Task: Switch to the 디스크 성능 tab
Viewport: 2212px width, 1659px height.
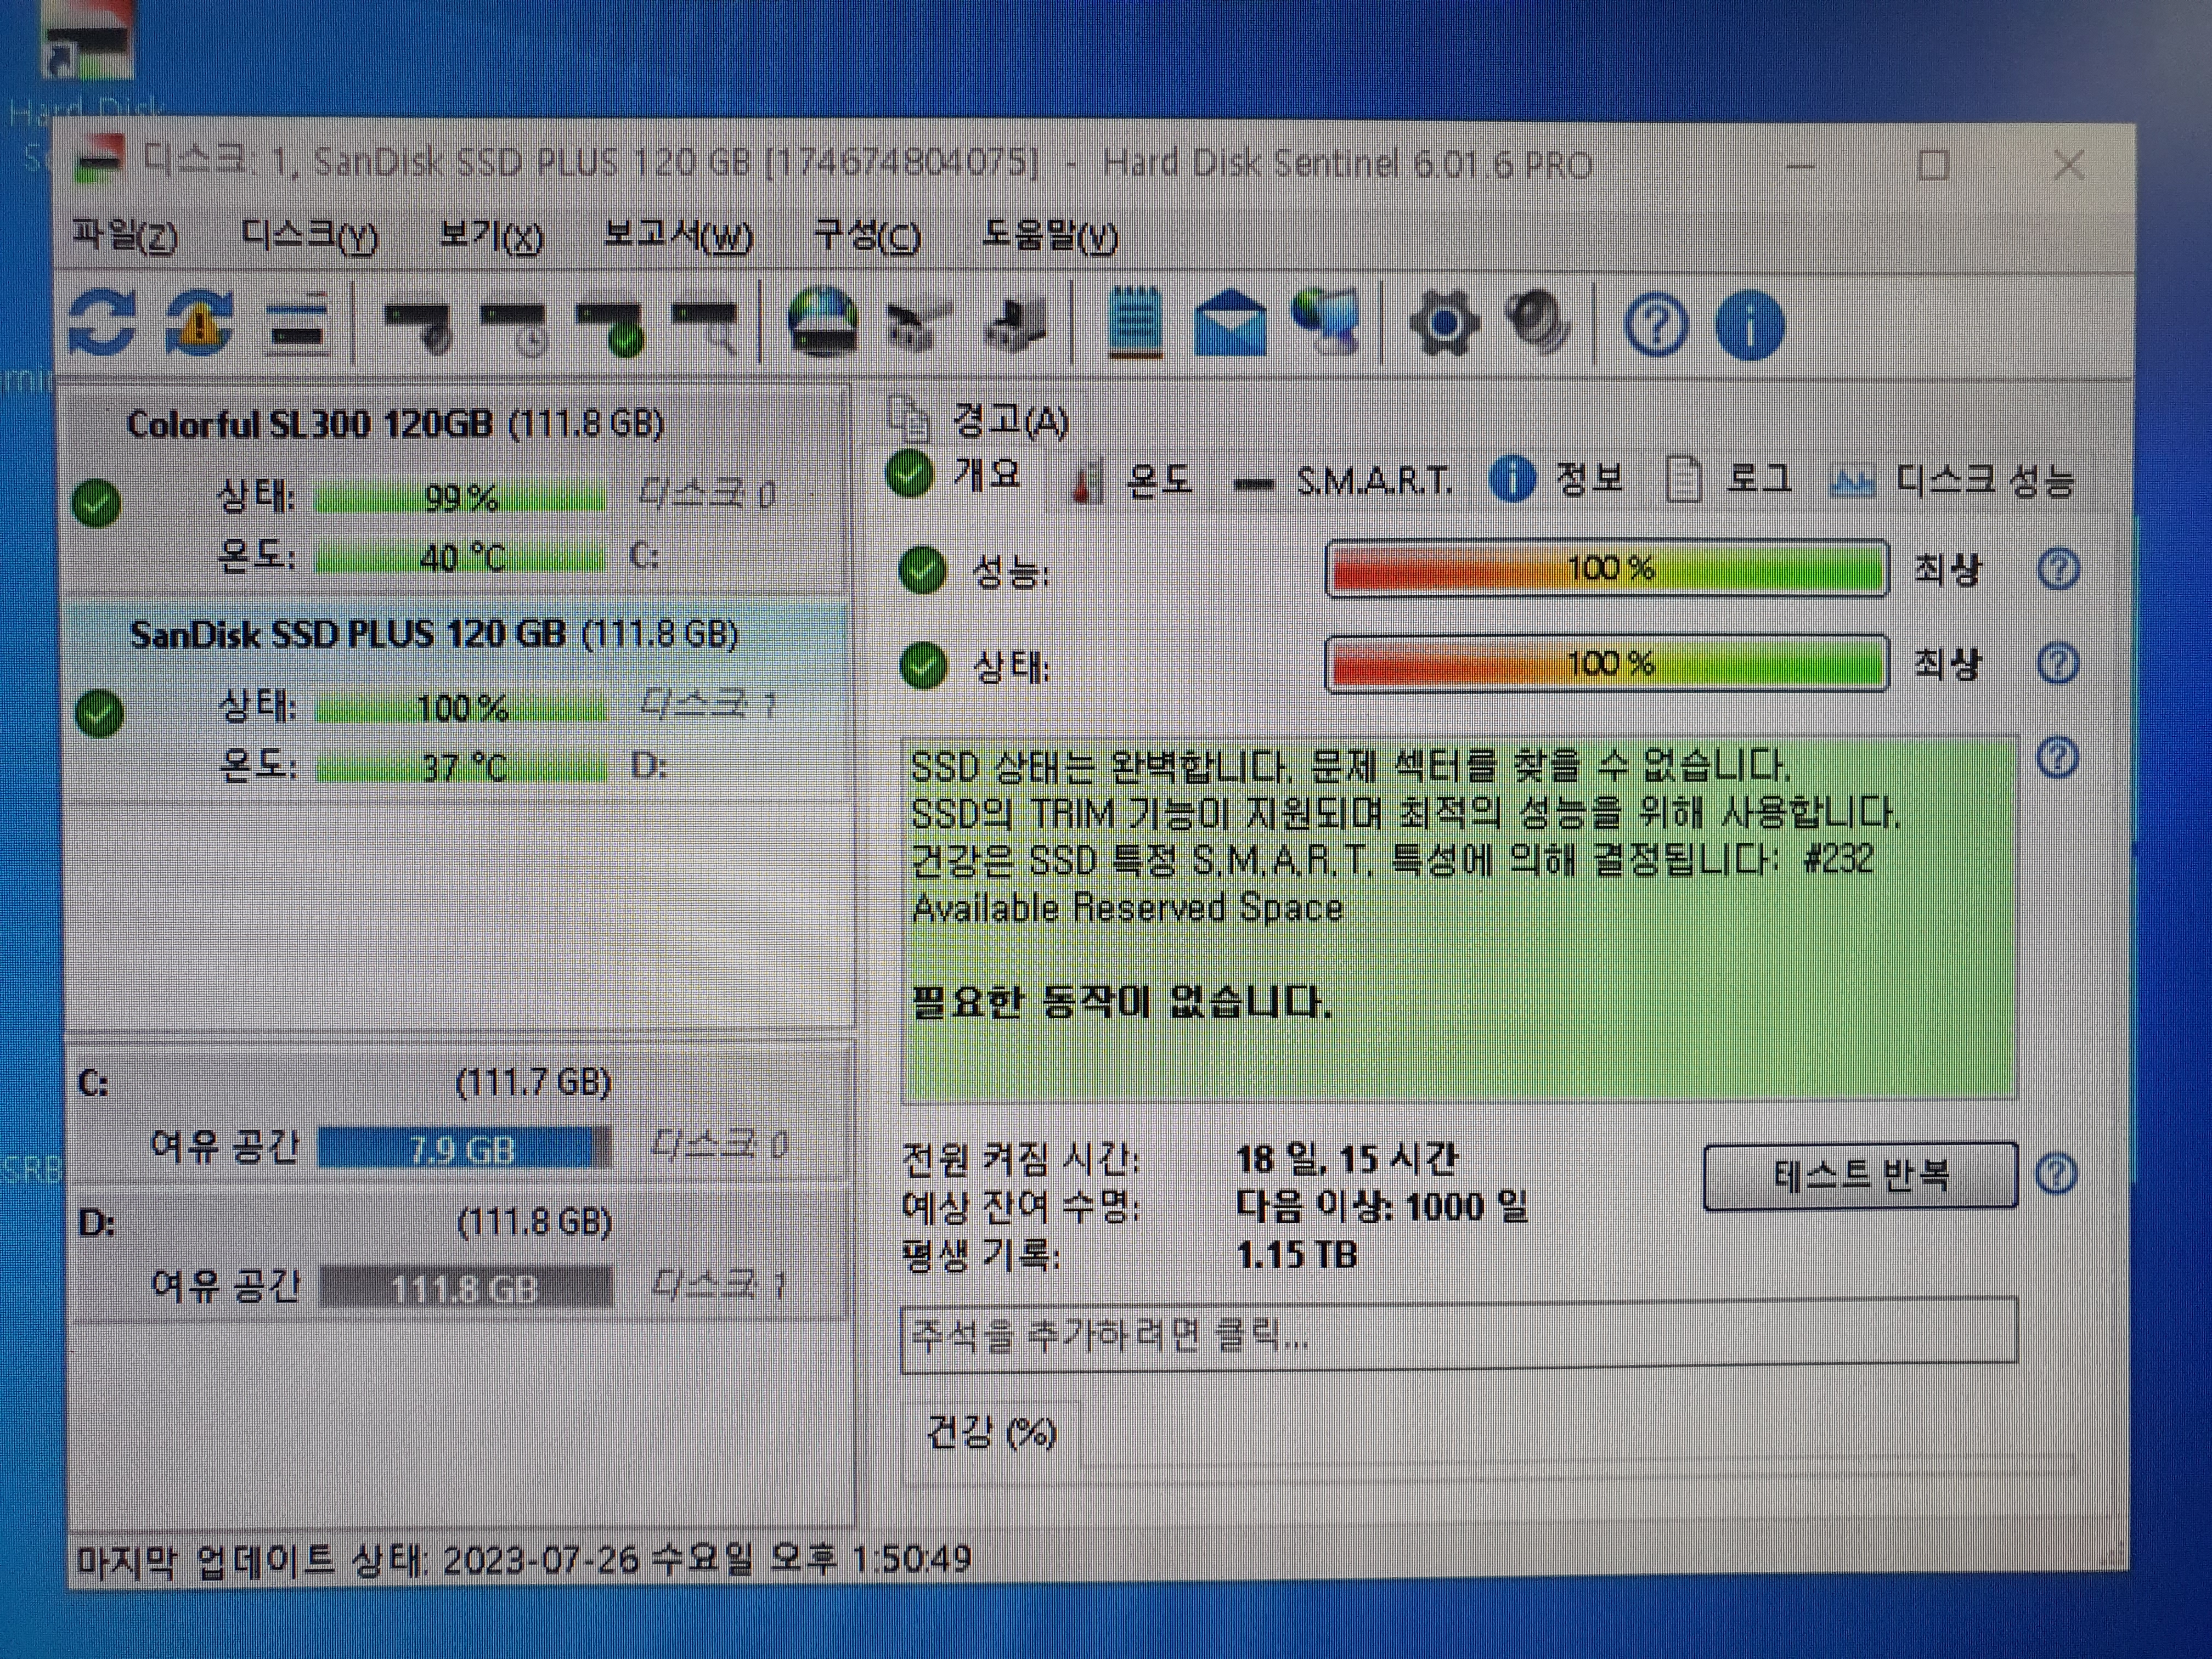Action: (x=1952, y=481)
